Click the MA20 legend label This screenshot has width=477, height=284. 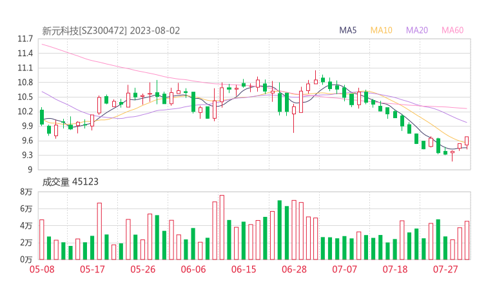417,30
